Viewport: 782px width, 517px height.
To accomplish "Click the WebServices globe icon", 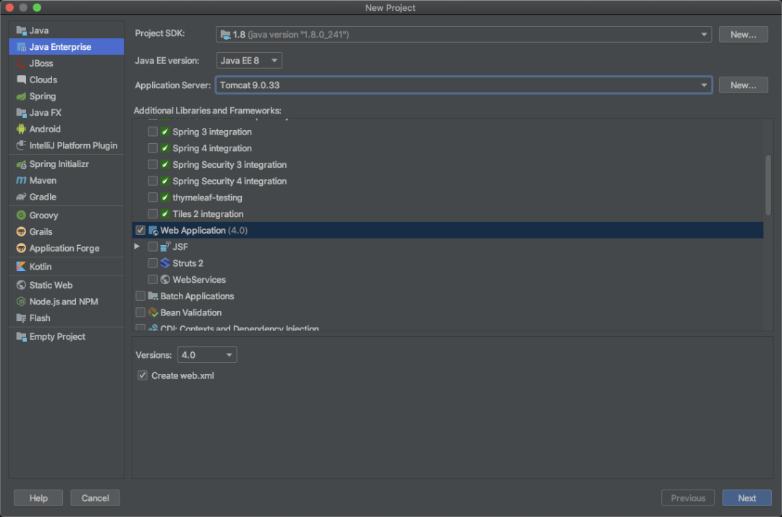I will click(x=166, y=279).
